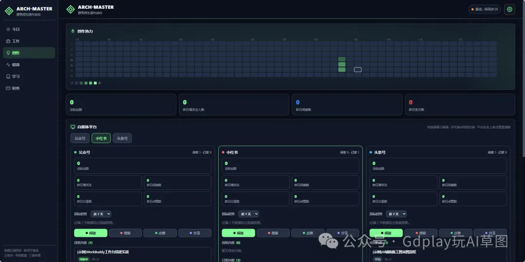Viewport: 525px width, 262px height.
Task: Select 分享 metric in the 公众号 card
Action: pos(195,233)
